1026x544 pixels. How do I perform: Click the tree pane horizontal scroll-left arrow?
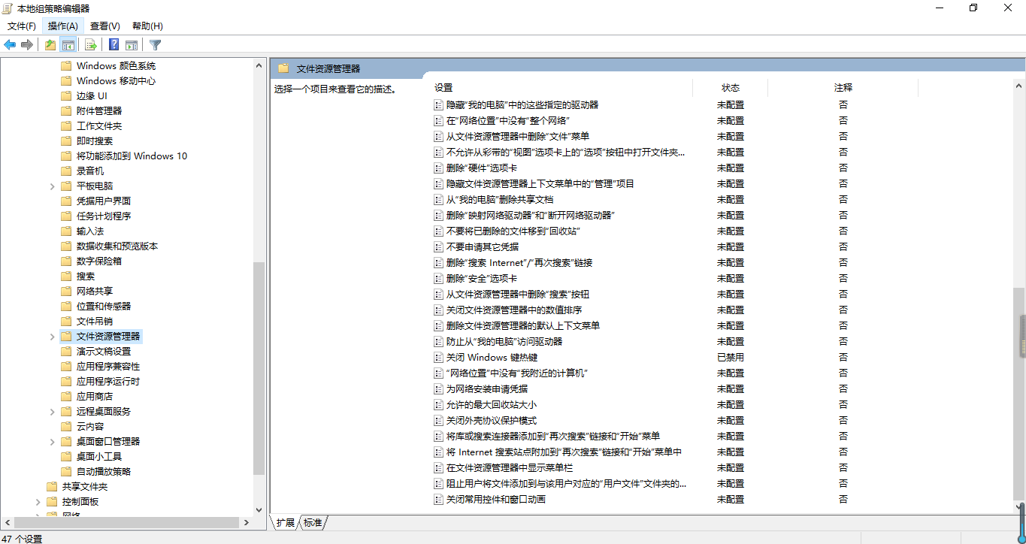[x=8, y=522]
